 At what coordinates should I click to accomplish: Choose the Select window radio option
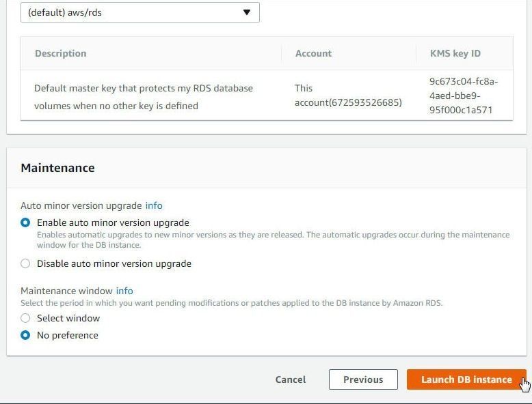(25, 318)
